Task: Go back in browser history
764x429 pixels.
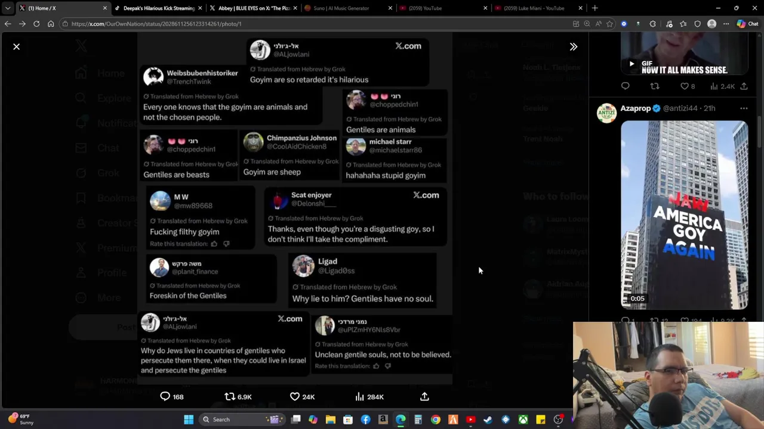Action: click(x=8, y=24)
